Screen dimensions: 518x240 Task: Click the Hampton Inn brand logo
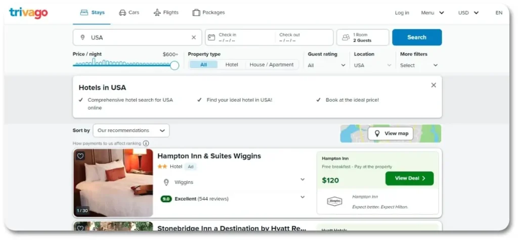pos(334,202)
